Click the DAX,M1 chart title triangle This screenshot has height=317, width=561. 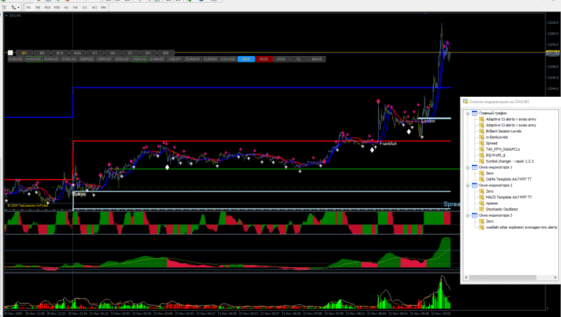coord(6,15)
